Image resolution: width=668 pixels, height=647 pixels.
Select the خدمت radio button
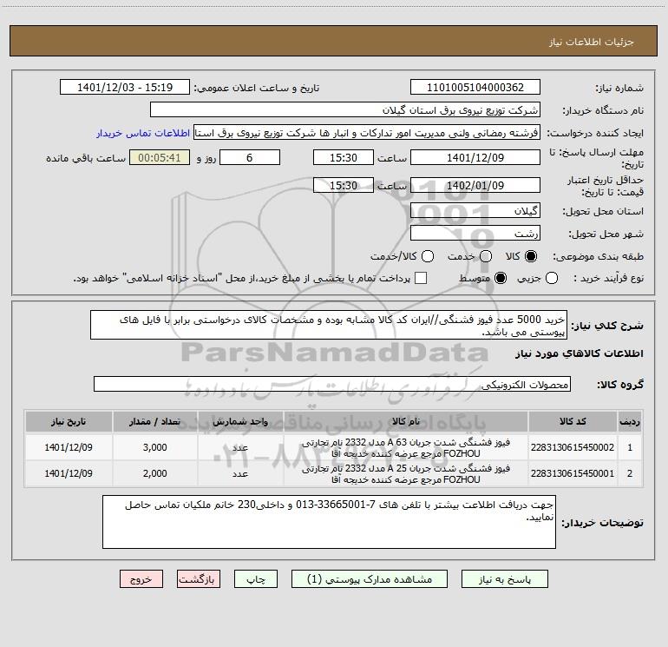[x=486, y=256]
